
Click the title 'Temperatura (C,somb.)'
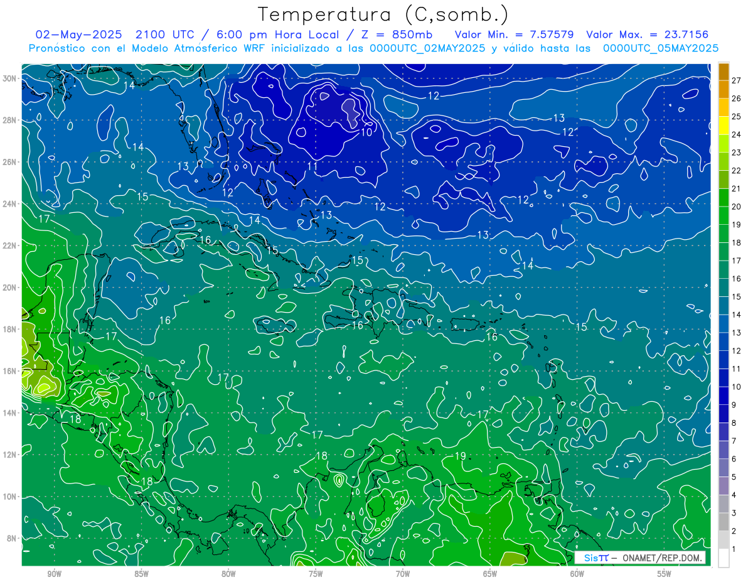[383, 14]
